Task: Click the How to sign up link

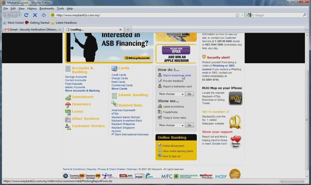Action: tap(171, 156)
